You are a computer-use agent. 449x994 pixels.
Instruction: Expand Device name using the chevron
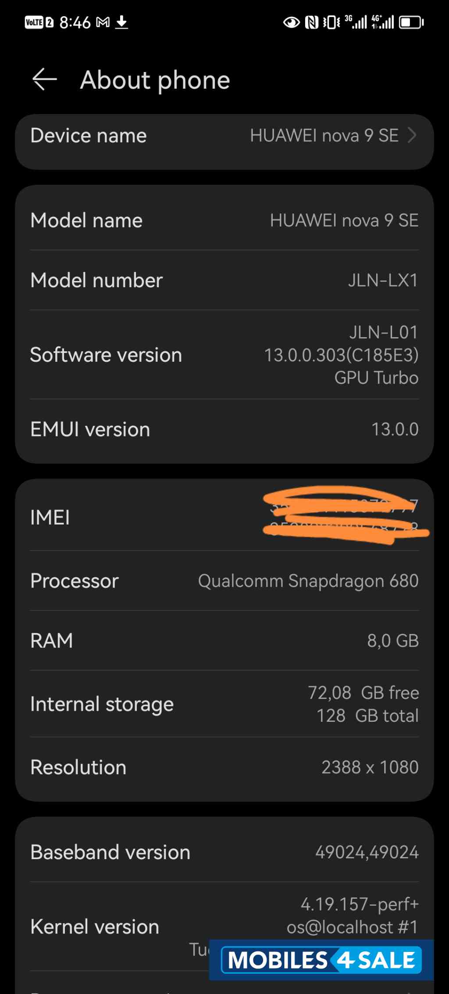point(413,136)
